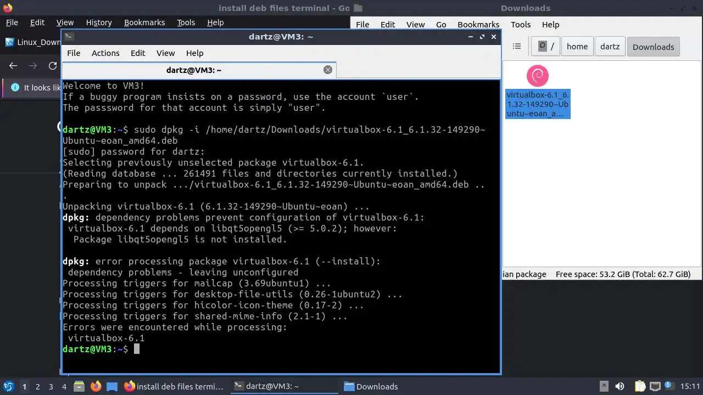The image size is (703, 395).
Task: Click the clipboard tray icon
Action: tap(640, 386)
